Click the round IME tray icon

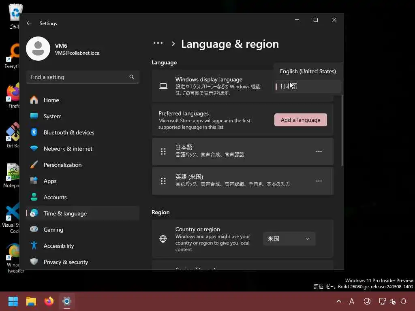click(x=367, y=301)
